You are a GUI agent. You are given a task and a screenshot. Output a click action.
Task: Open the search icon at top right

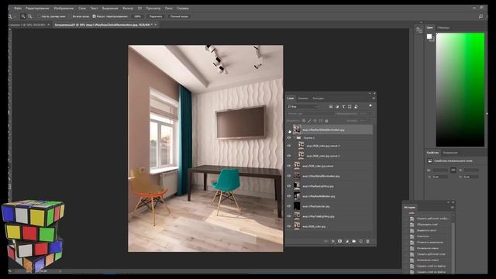click(480, 16)
